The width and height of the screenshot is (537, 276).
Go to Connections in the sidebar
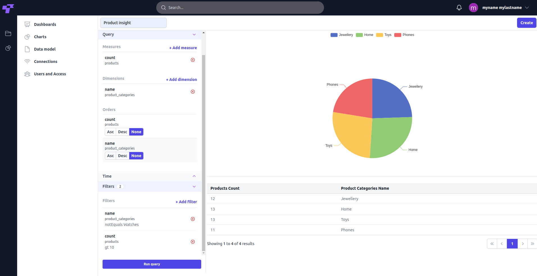coord(46,62)
